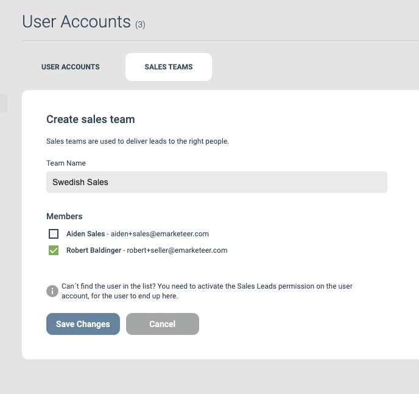Switch to the User Accounts tab
419x394 pixels.
[x=70, y=67]
